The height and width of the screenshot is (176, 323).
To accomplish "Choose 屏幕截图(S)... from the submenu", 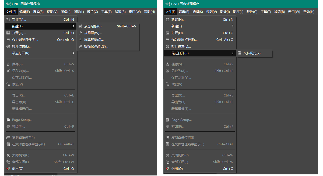I will [x=108, y=39].
